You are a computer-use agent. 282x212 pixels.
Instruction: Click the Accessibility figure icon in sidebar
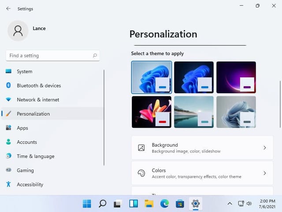coord(8,184)
